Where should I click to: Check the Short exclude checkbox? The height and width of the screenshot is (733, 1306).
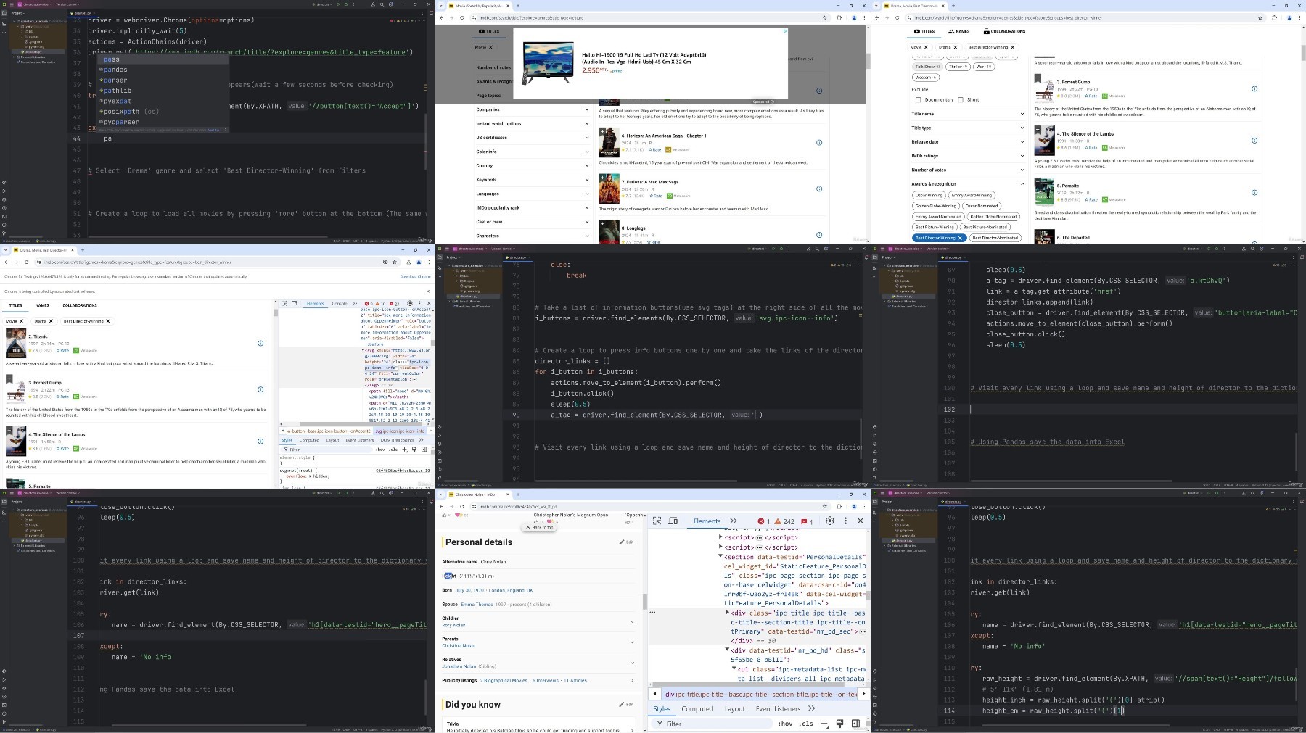[x=961, y=99]
